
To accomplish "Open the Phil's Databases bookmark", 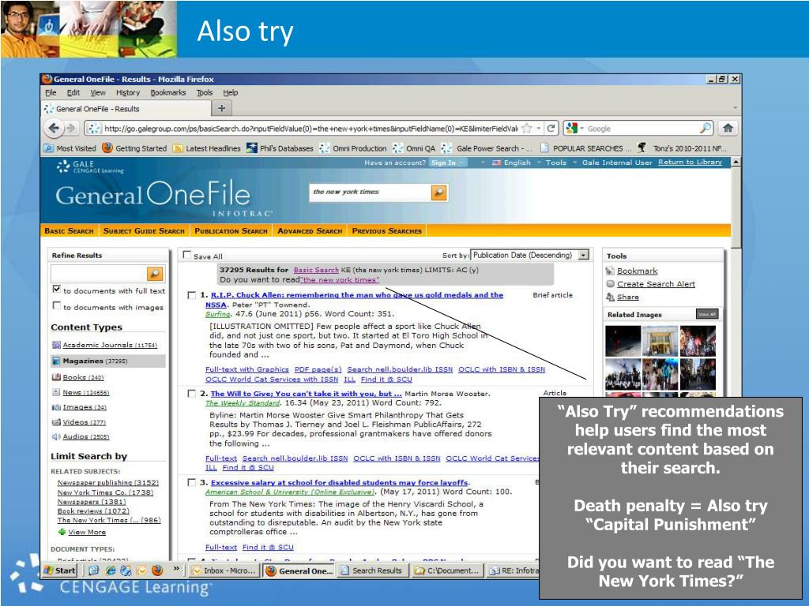I will click(x=280, y=148).
